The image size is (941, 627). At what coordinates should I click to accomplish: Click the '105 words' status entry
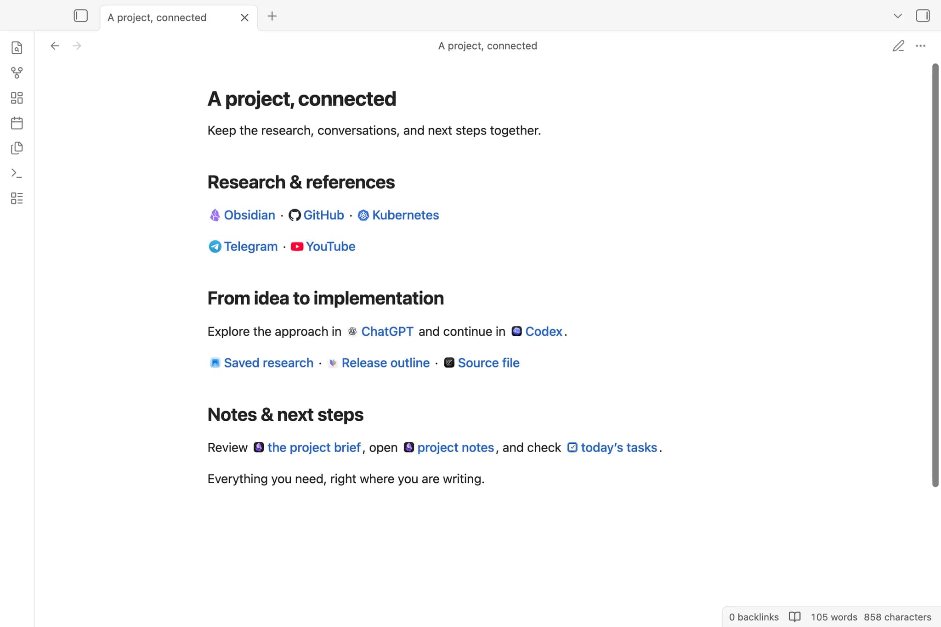pyautogui.click(x=833, y=617)
